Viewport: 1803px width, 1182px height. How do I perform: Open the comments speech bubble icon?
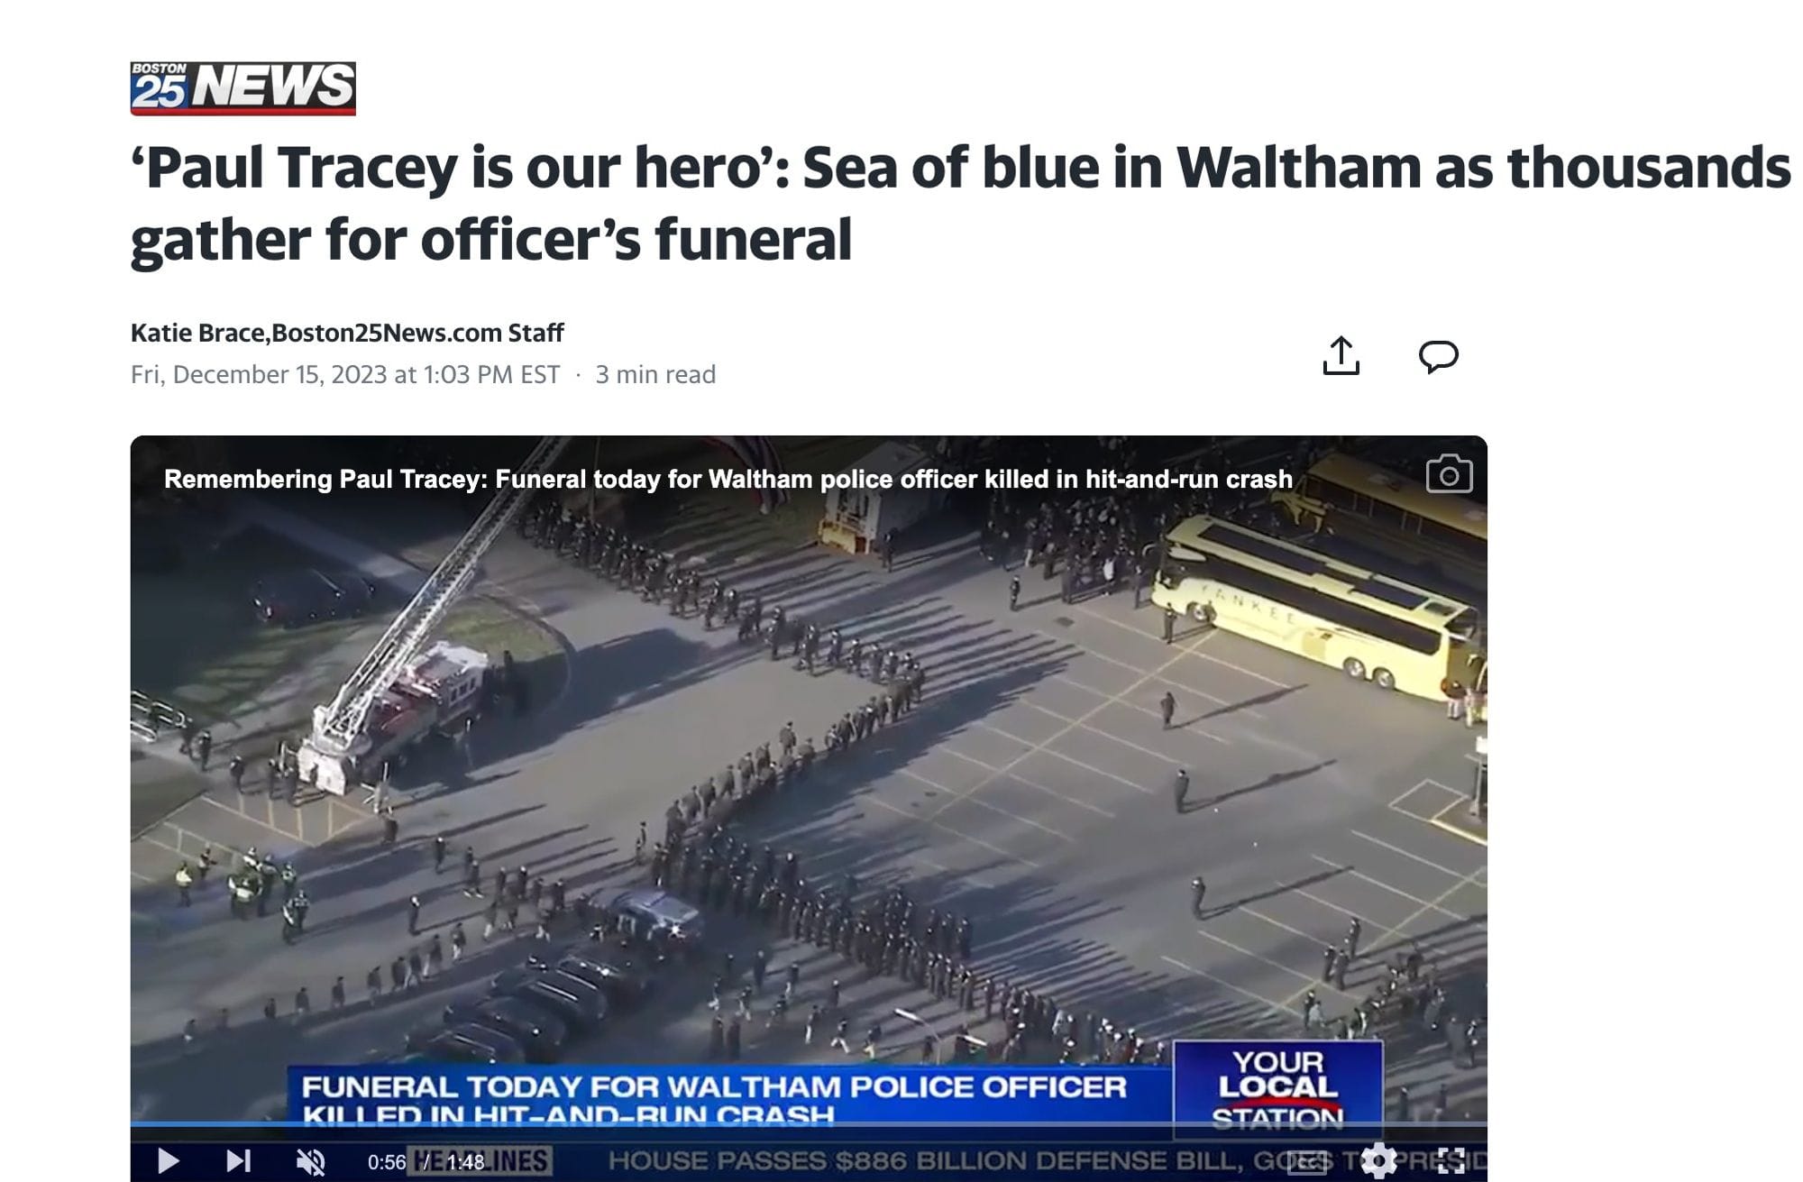pyautogui.click(x=1438, y=355)
